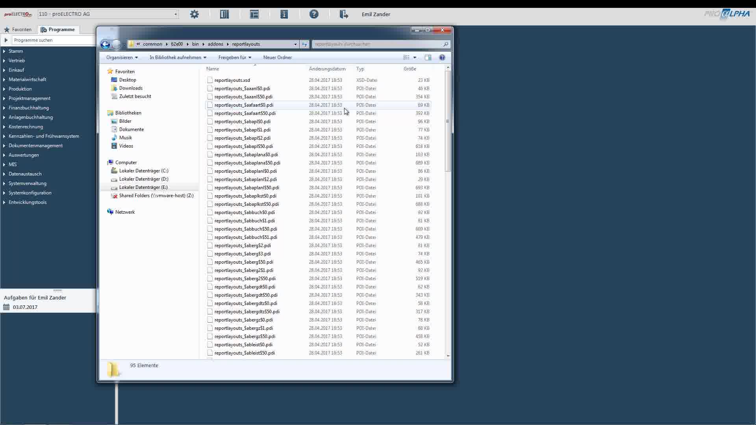Click user name Emil Zander

(376, 14)
